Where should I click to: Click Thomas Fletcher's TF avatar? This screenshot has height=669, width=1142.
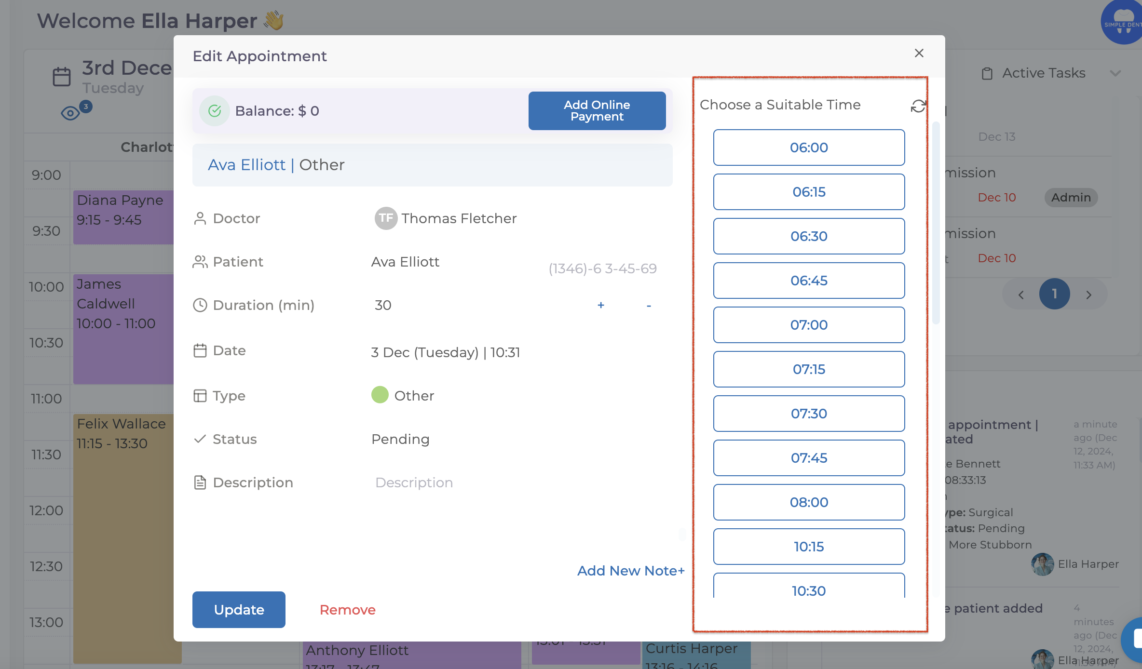(385, 218)
